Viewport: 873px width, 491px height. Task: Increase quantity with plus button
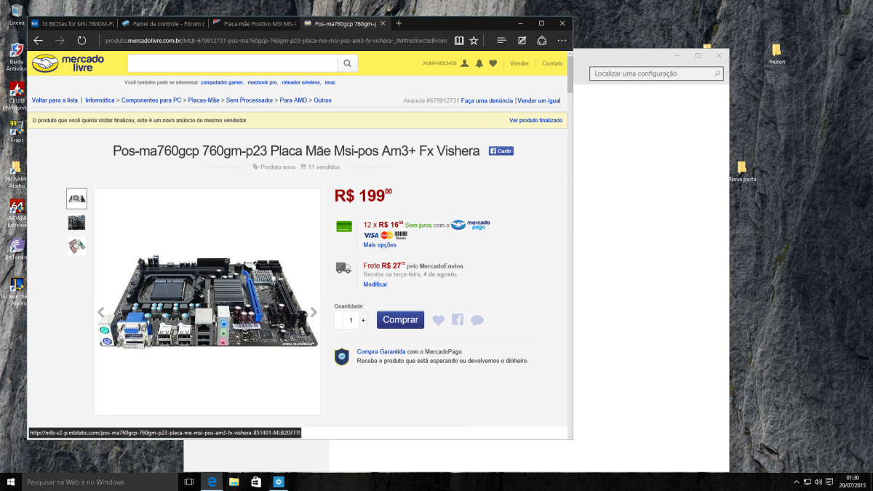[x=363, y=320]
